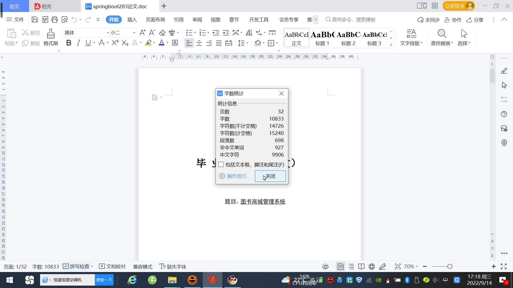Open the 操作技巧 tips link
Screen dimensions: 513x288
point(233,176)
